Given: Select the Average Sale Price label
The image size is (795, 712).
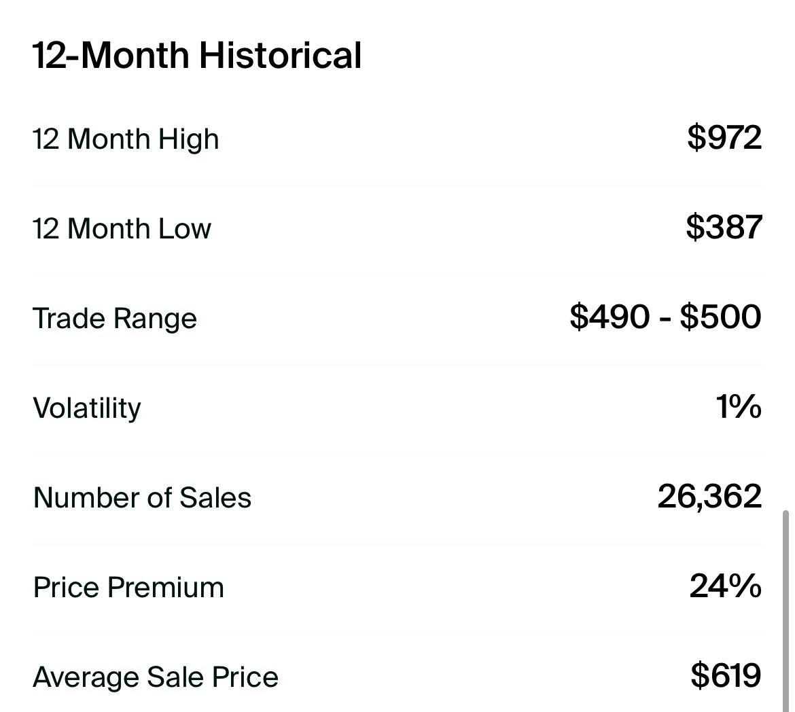Looking at the screenshot, I should click(x=156, y=677).
